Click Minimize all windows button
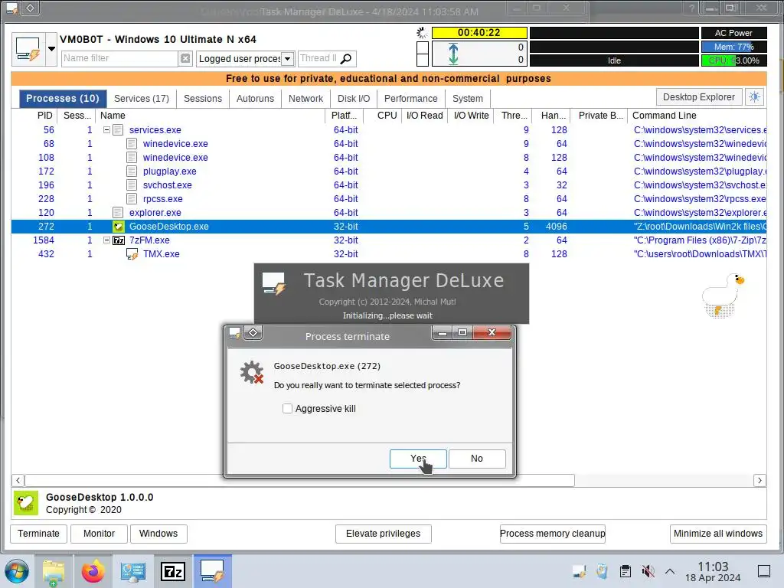The width and height of the screenshot is (784, 588). click(718, 534)
